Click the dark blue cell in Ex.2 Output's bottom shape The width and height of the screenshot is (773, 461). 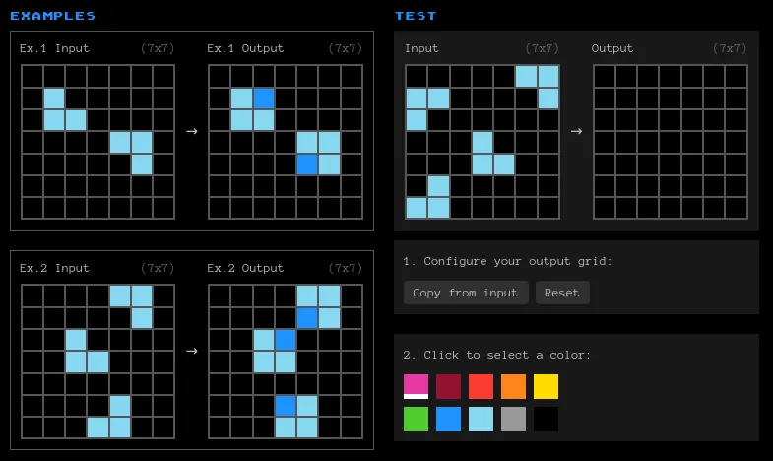tap(286, 406)
